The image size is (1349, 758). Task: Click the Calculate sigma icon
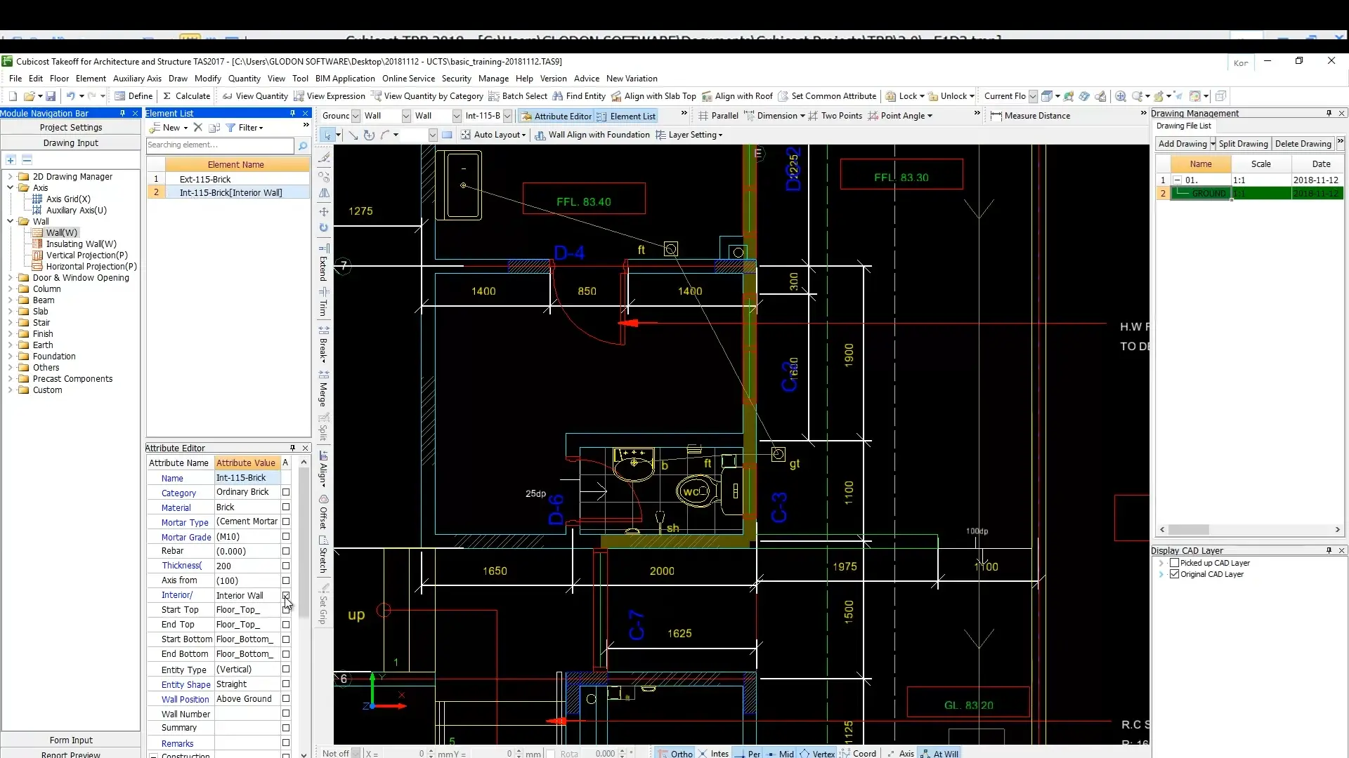tap(167, 96)
